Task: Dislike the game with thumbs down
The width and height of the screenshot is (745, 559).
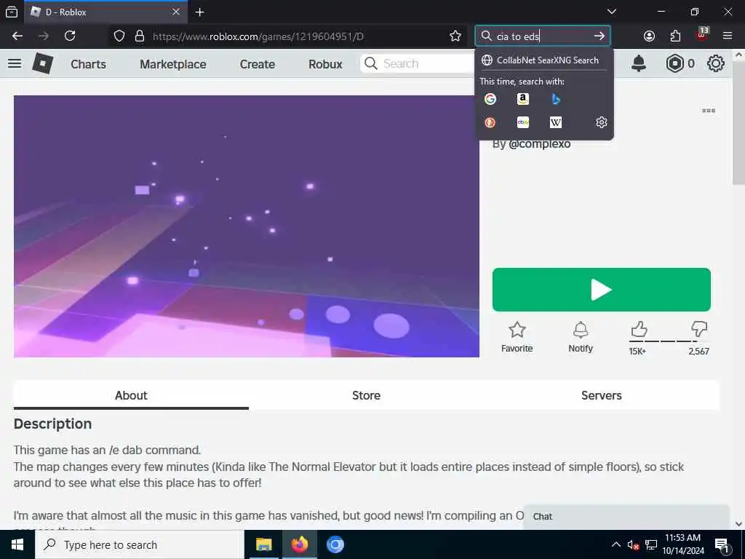Action: pyautogui.click(x=699, y=329)
